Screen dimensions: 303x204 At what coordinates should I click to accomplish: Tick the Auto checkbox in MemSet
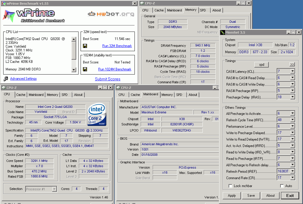coord(282,186)
